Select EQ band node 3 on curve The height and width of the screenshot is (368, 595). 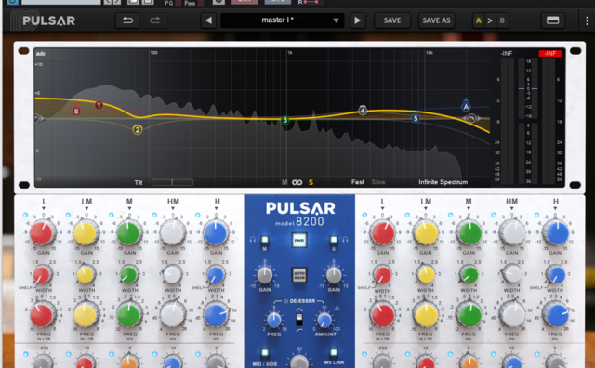tap(285, 120)
